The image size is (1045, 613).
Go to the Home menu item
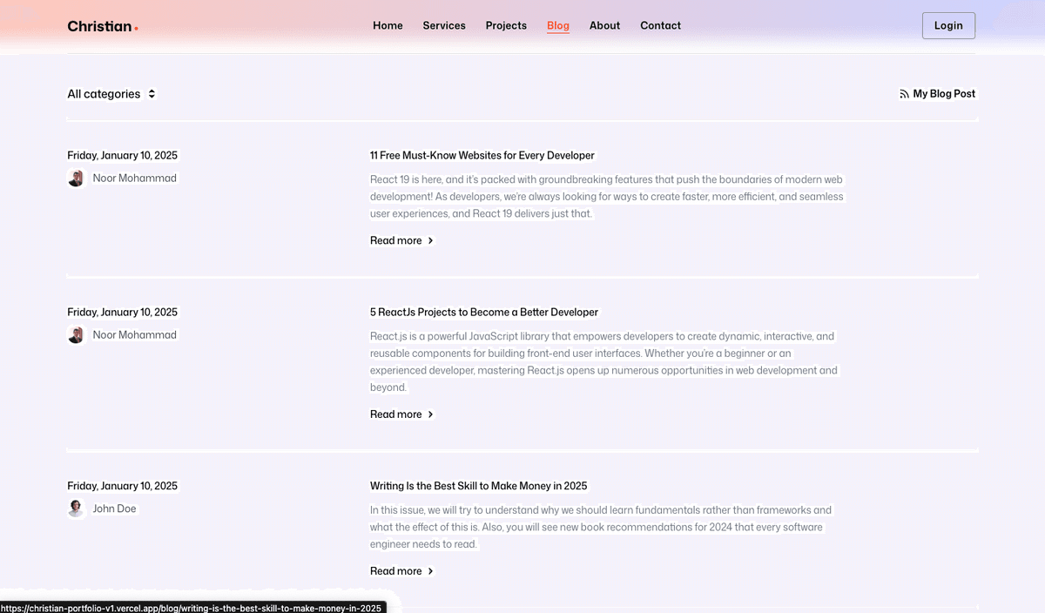[388, 26]
